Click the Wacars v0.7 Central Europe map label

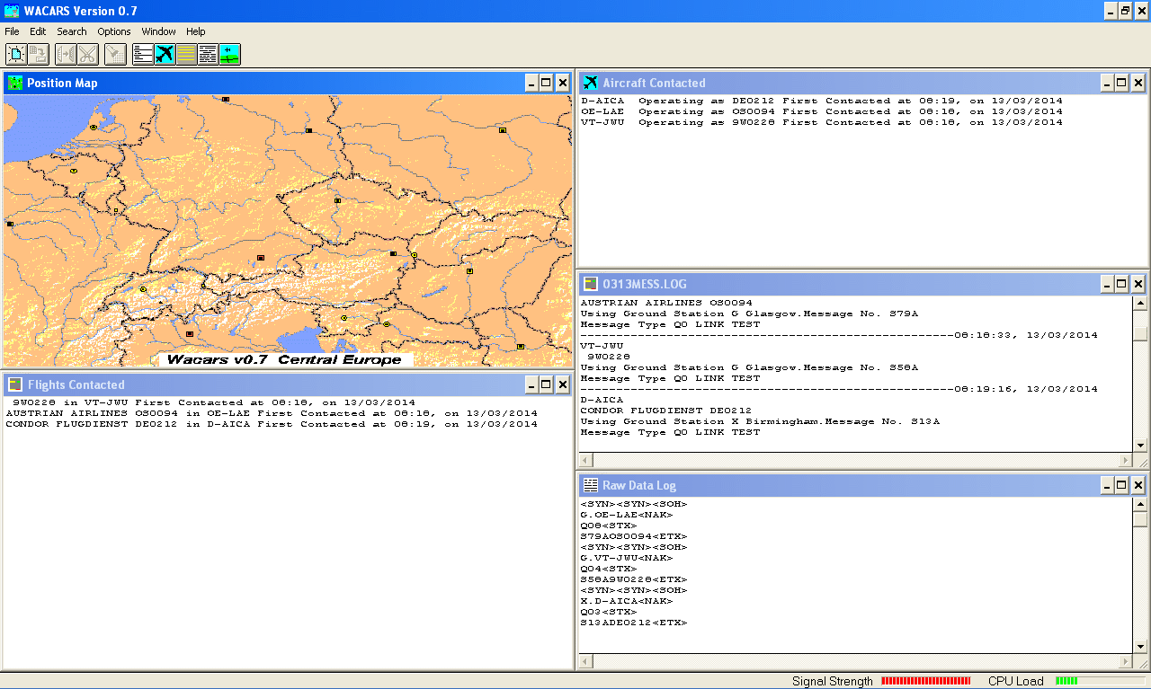tap(284, 359)
